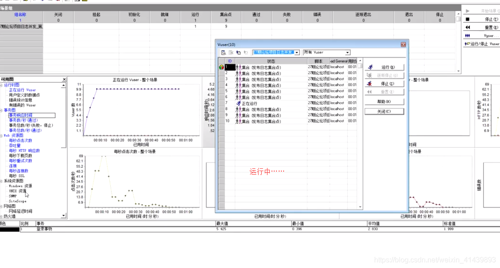
Task: Select 正在运行 Vuser graph in tree
Action: tap(22, 90)
